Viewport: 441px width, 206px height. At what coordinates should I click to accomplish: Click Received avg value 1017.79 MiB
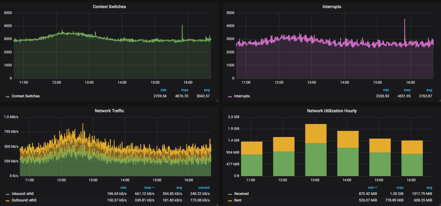coord(422,194)
